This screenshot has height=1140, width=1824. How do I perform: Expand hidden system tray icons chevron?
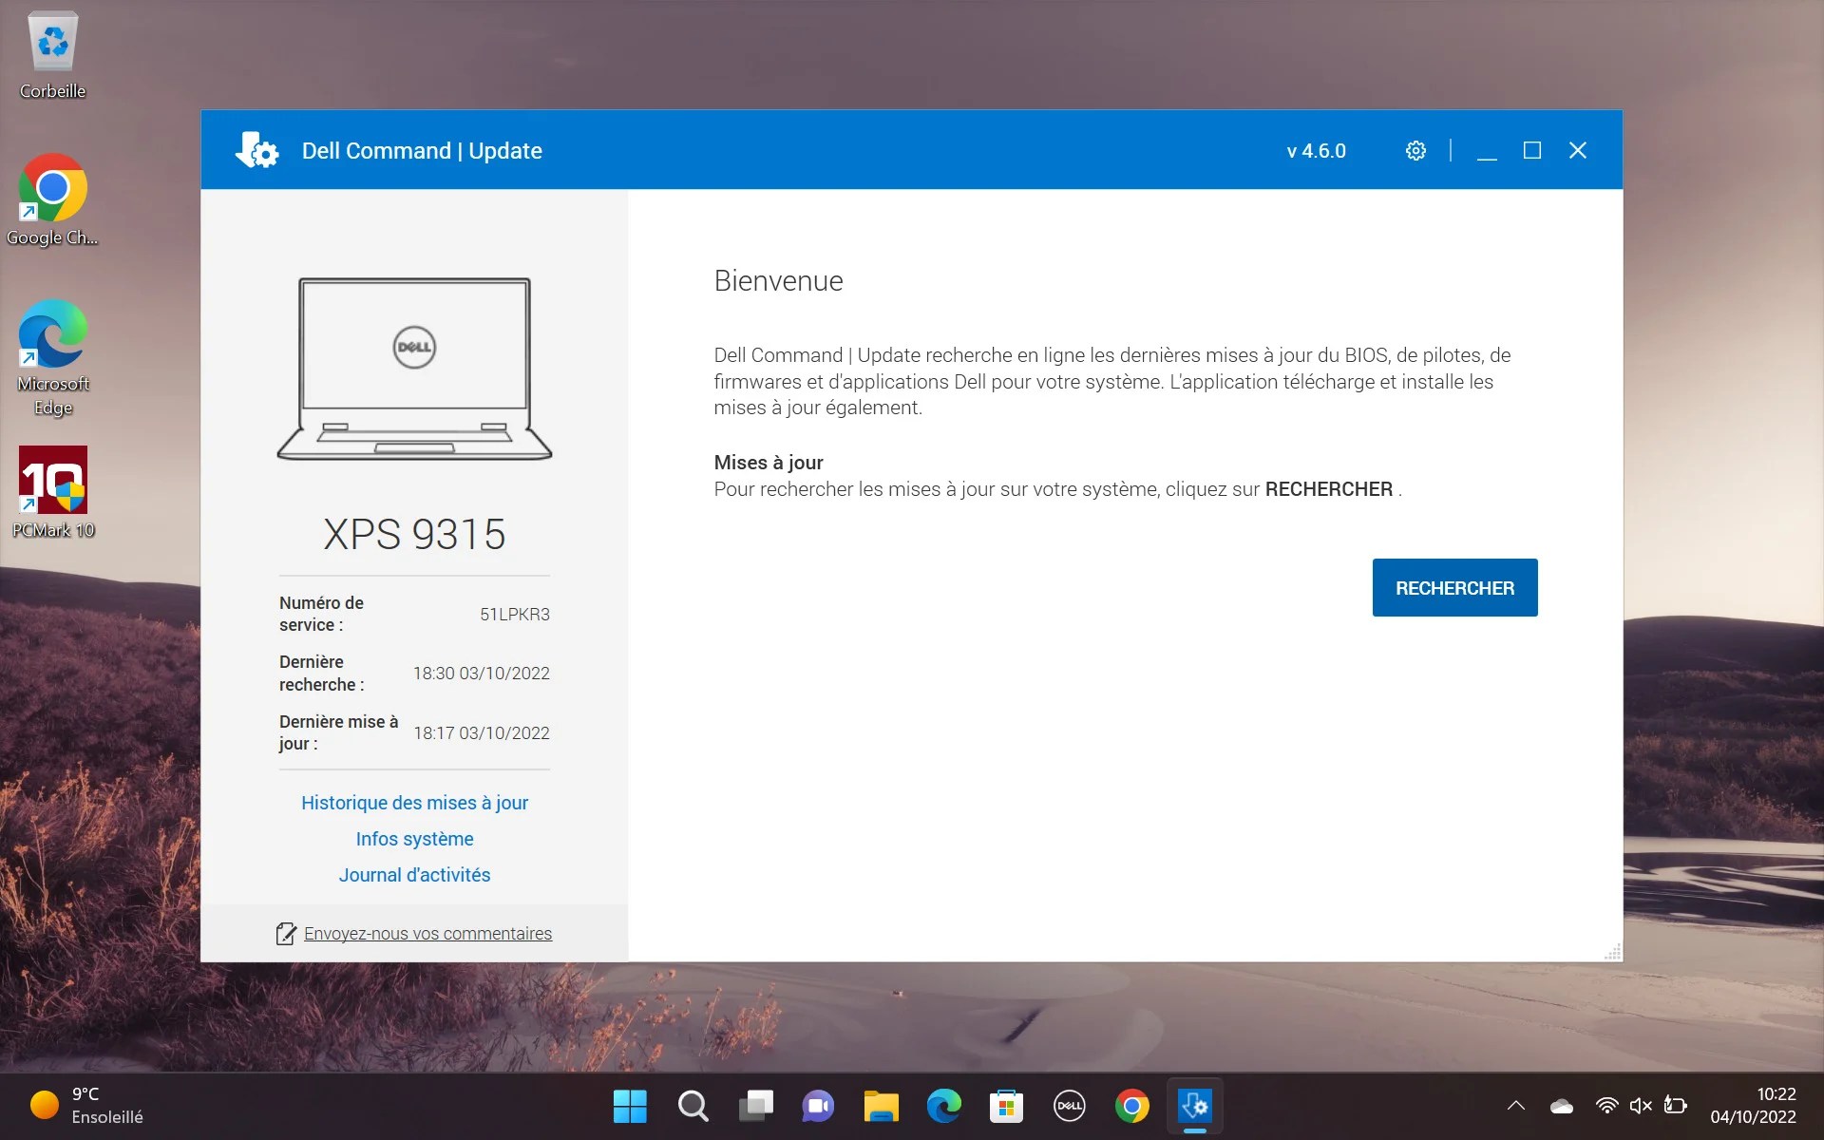pyautogui.click(x=1516, y=1106)
